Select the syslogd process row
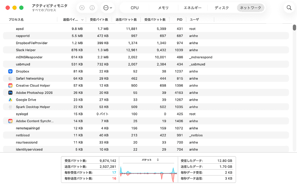The height and width of the screenshot is (187, 297). [x=146, y=114]
